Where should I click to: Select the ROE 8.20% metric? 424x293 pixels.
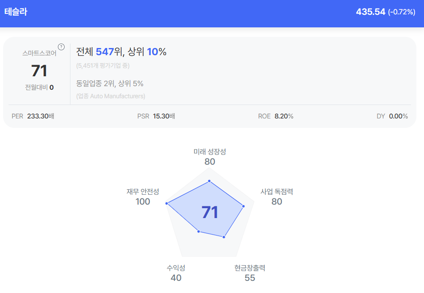coord(275,116)
